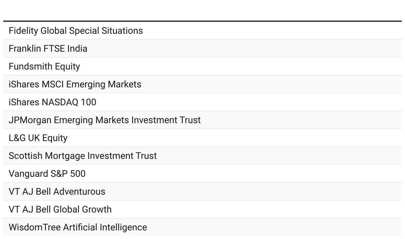Select the Vanguard S&P 500 row
This screenshot has height=239, width=405.
coord(202,174)
